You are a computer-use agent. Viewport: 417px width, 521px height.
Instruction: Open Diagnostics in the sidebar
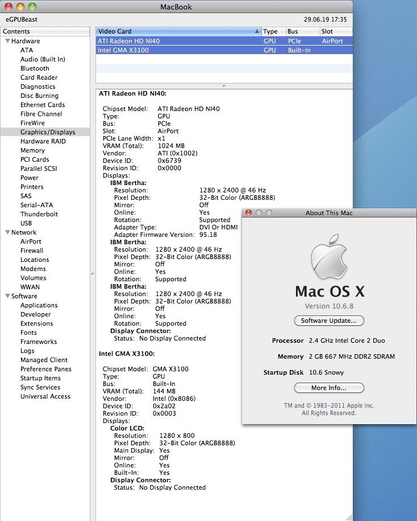38,87
